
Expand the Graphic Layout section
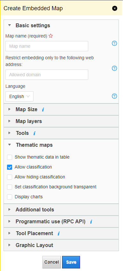coord(61,245)
